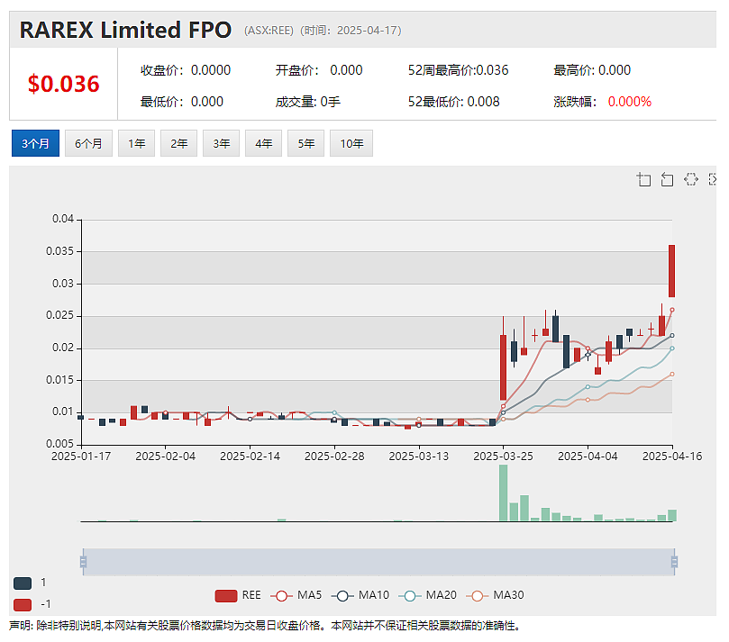
Task: Show the 5年 price history
Action: [x=305, y=143]
